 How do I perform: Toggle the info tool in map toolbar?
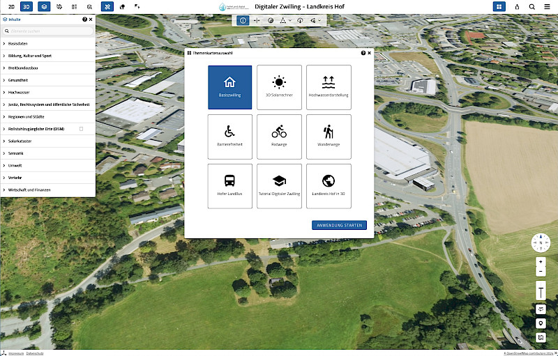click(x=242, y=21)
